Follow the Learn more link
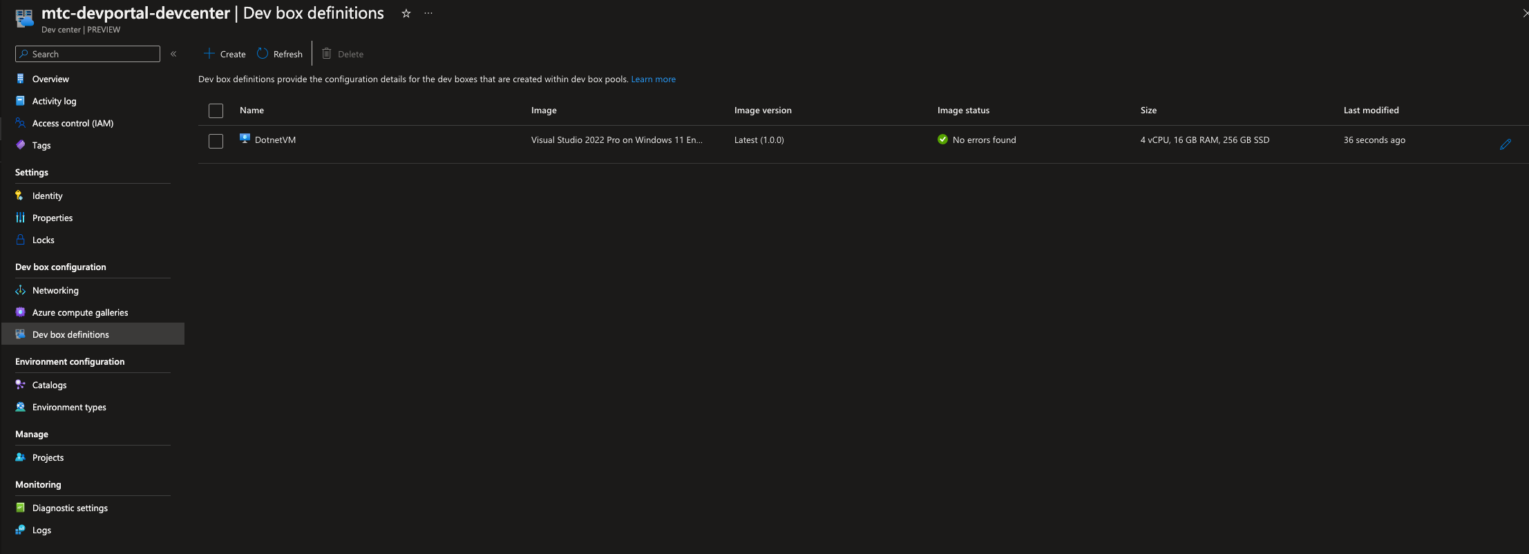The width and height of the screenshot is (1529, 554). click(653, 79)
